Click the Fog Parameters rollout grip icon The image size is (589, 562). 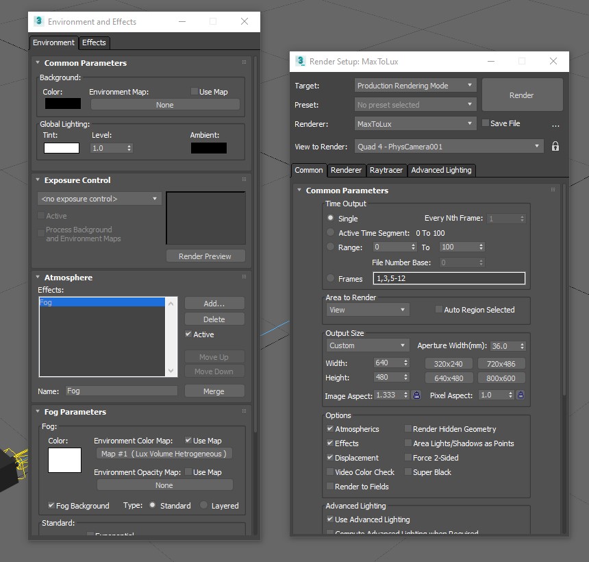point(244,412)
